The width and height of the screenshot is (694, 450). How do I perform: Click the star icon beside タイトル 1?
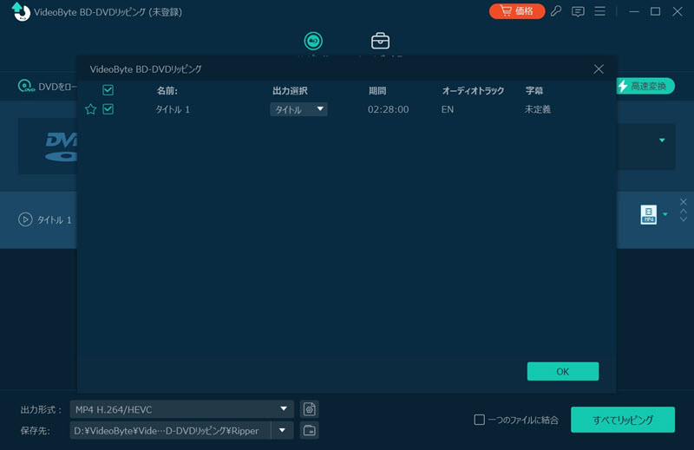[90, 109]
